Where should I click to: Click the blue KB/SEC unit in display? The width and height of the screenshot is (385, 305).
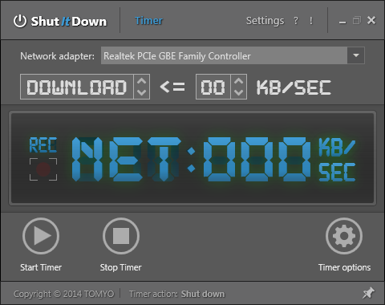coord(337,160)
